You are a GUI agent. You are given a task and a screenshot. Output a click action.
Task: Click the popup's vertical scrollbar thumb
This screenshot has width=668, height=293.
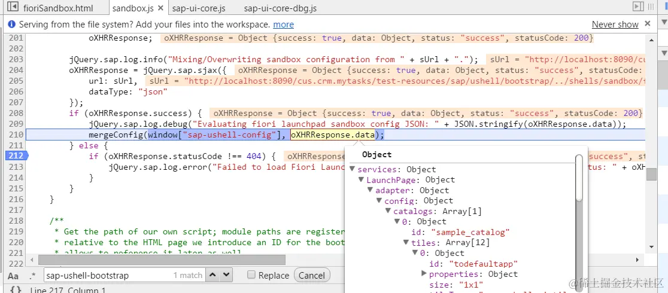coord(579,178)
